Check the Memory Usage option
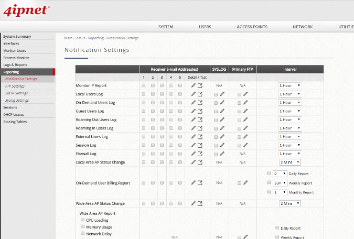This screenshot has height=239, width=354. click(x=82, y=227)
